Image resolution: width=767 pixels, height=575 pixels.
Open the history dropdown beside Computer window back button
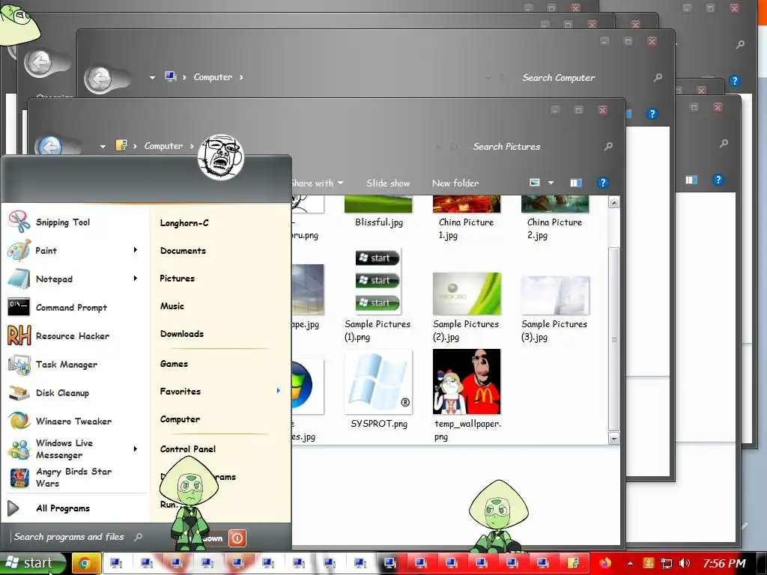[x=152, y=77]
